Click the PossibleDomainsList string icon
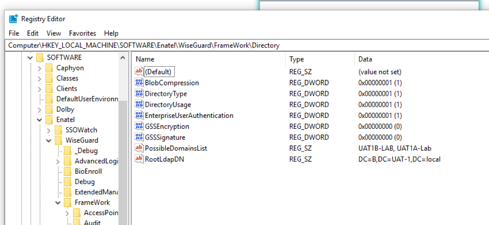 click(139, 148)
